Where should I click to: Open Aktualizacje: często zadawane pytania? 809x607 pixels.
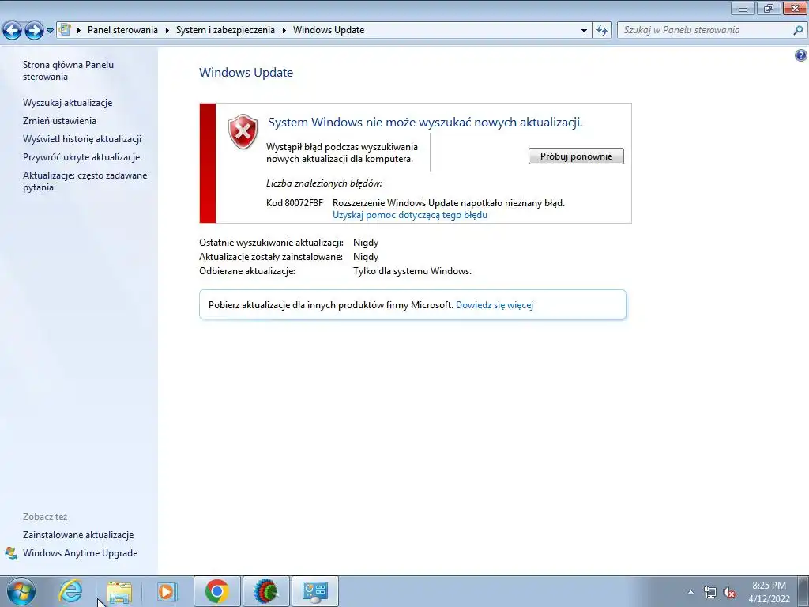85,181
